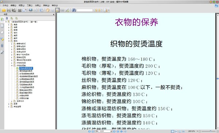Click the blue icon at the menu bar's right end
Screen dimensions: 219x133
click(x=216, y=6)
